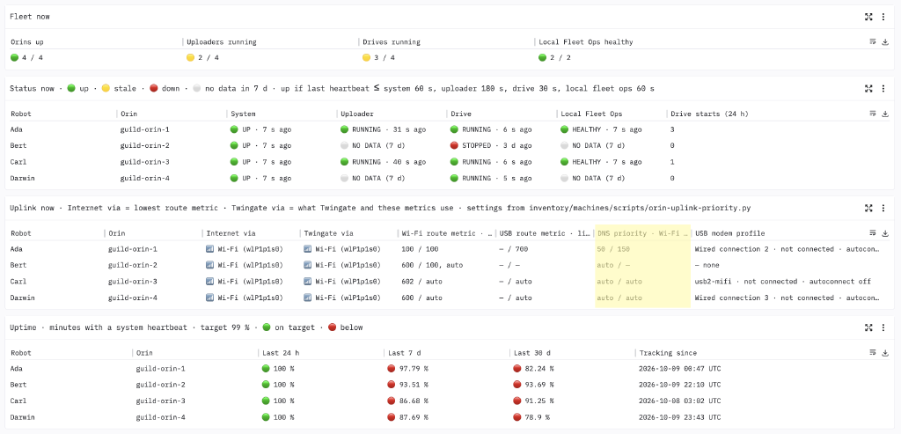Screen dimensions: 901x434
Task: Toggle text wrap icon in Uplink now table
Action: coord(872,233)
